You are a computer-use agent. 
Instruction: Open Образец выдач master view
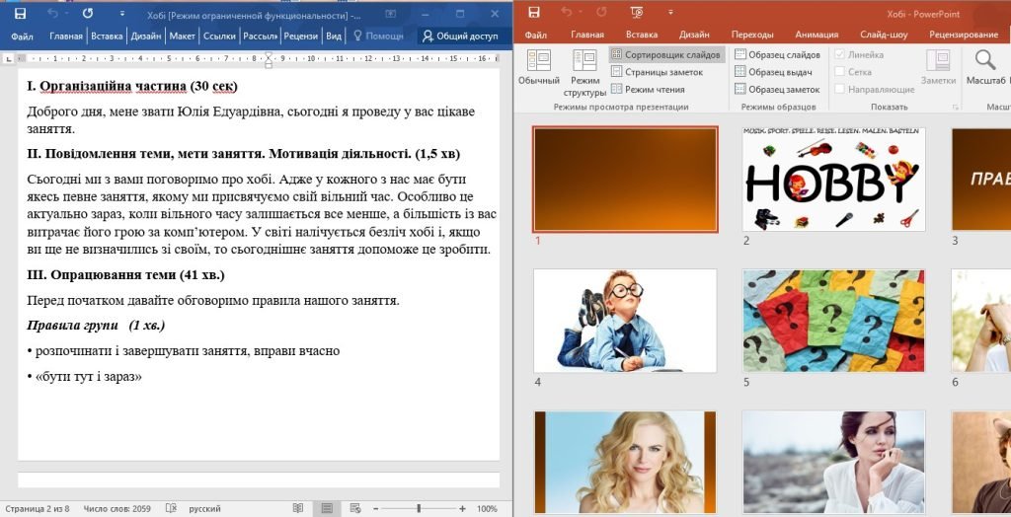pyautogui.click(x=773, y=72)
